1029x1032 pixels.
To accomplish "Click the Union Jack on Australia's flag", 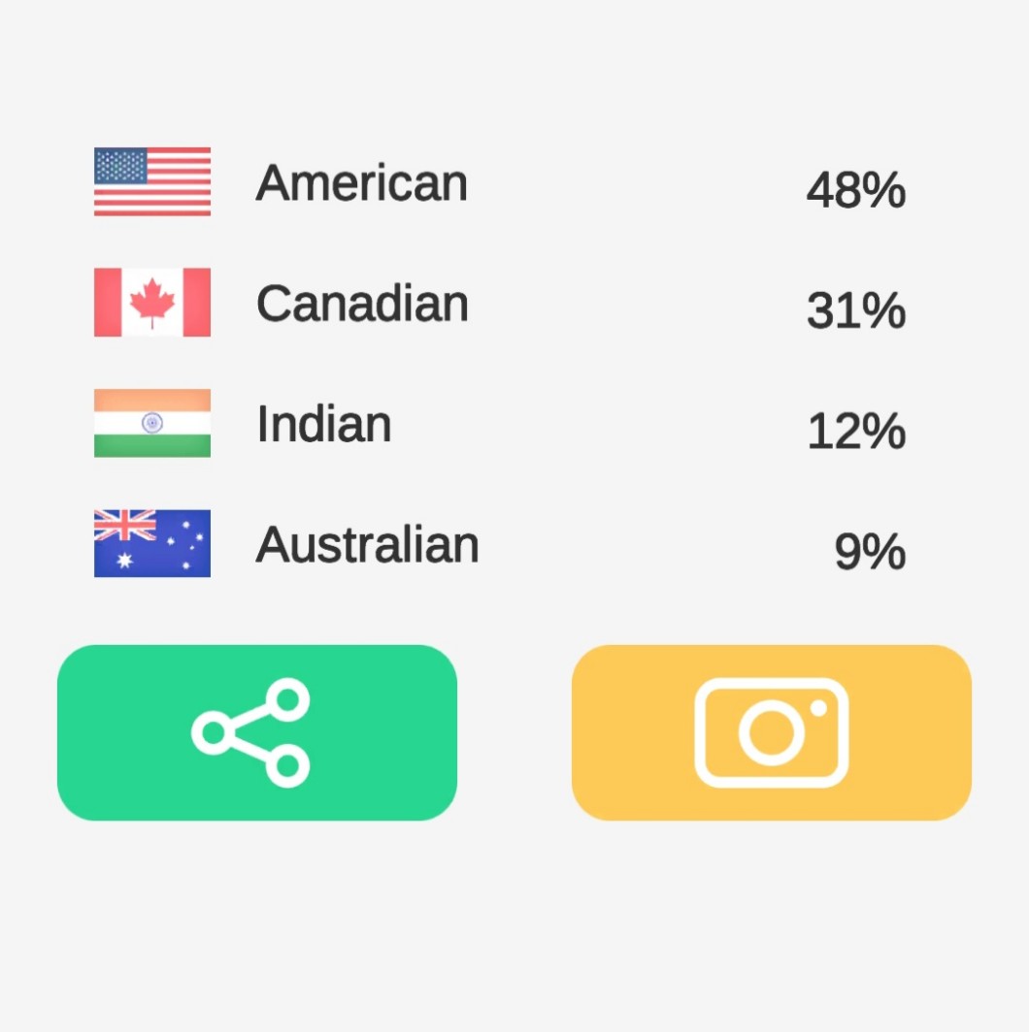I will 124,526.
